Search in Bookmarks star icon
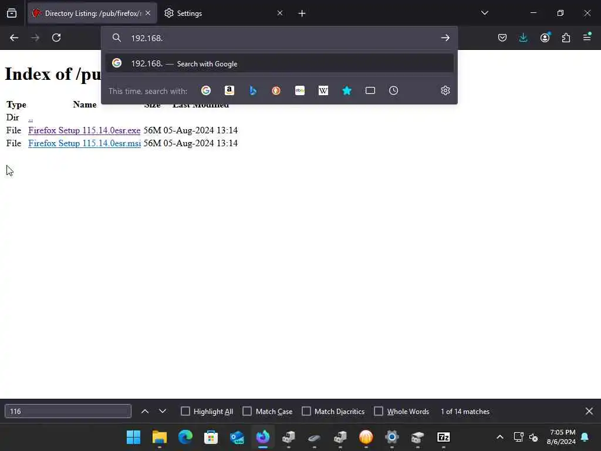 coord(346,90)
